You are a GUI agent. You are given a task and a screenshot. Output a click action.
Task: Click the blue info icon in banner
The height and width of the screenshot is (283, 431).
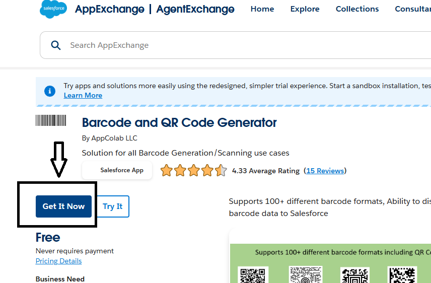pyautogui.click(x=50, y=91)
